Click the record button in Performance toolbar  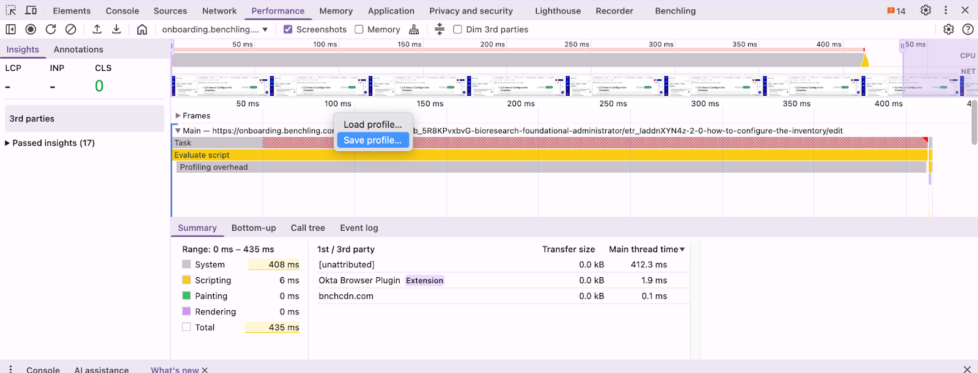click(31, 29)
